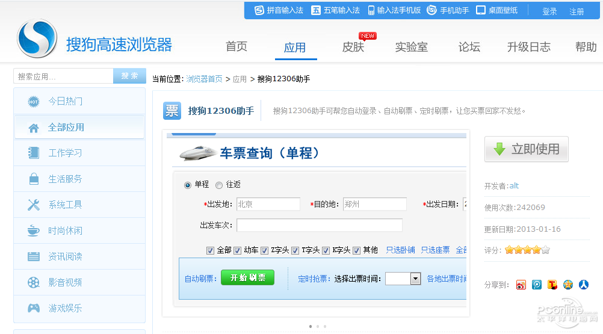Share to Tencent Pengyou icon

pyautogui.click(x=537, y=285)
